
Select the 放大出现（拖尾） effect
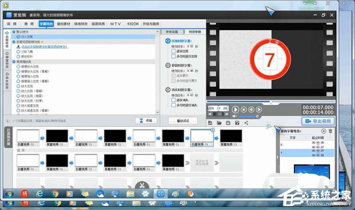pos(18,96)
